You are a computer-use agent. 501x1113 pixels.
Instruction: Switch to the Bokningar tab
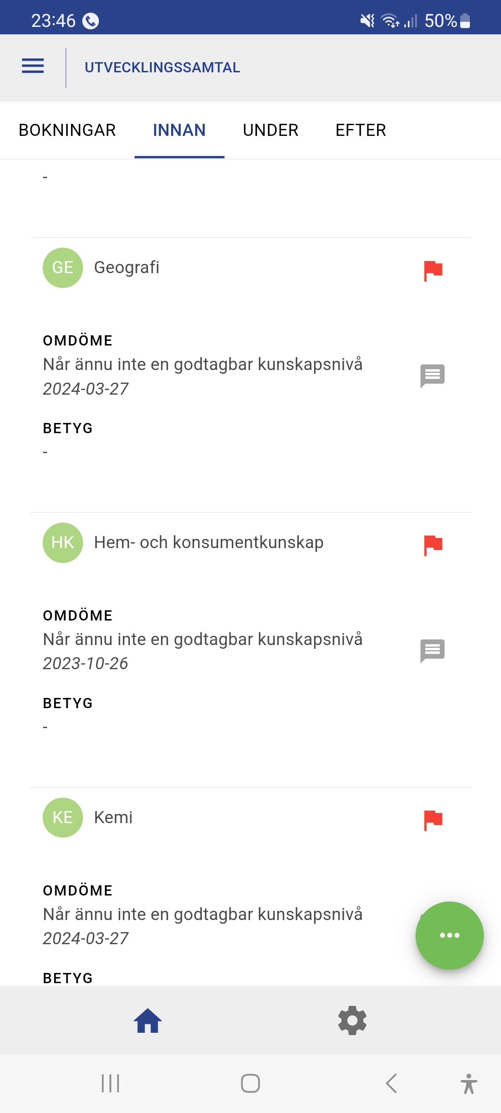[67, 130]
